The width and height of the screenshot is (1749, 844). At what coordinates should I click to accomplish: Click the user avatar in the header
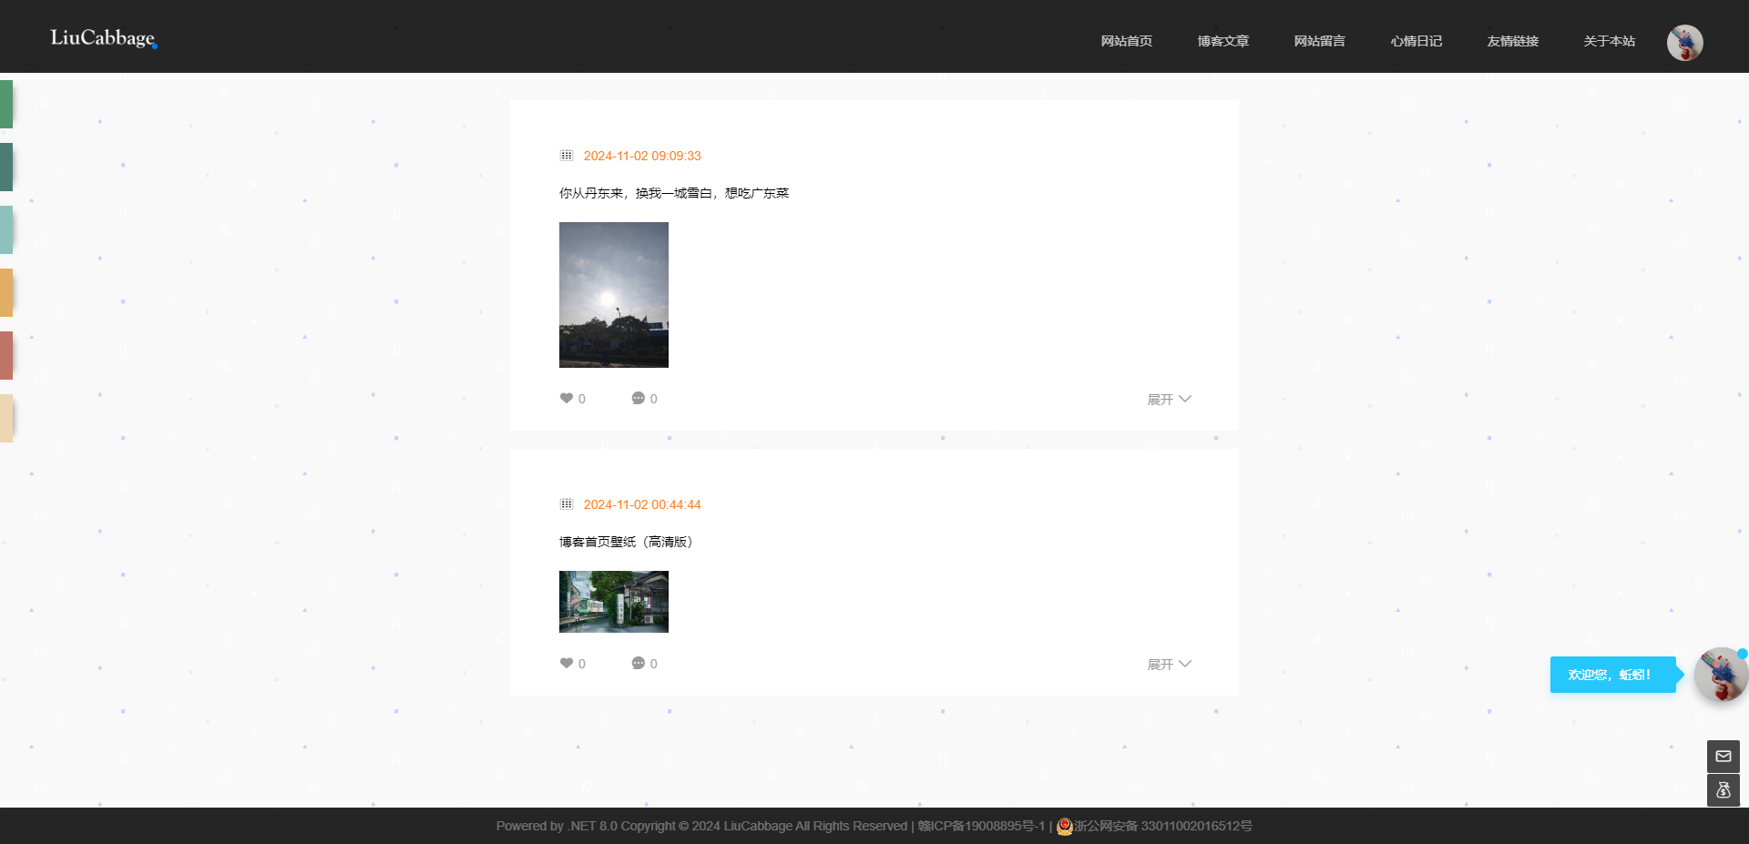pos(1684,43)
